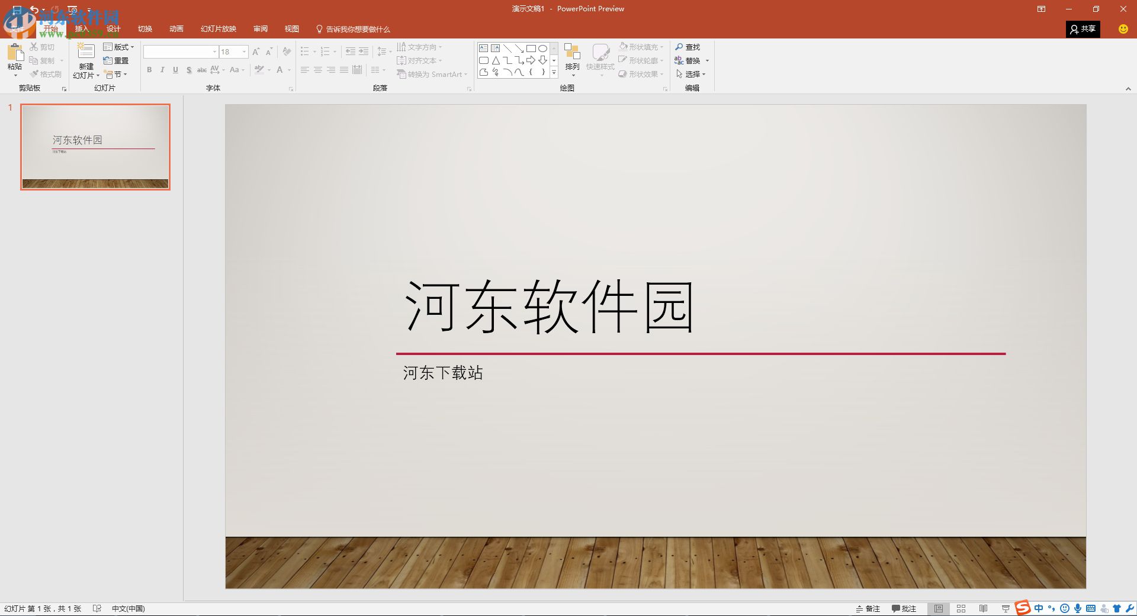
Task: Open the 形状填充 shape fill color picker
Action: (x=641, y=47)
